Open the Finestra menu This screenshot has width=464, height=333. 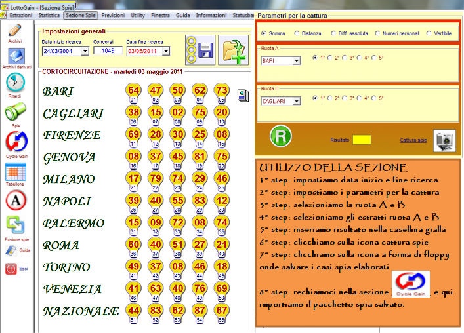coord(160,15)
